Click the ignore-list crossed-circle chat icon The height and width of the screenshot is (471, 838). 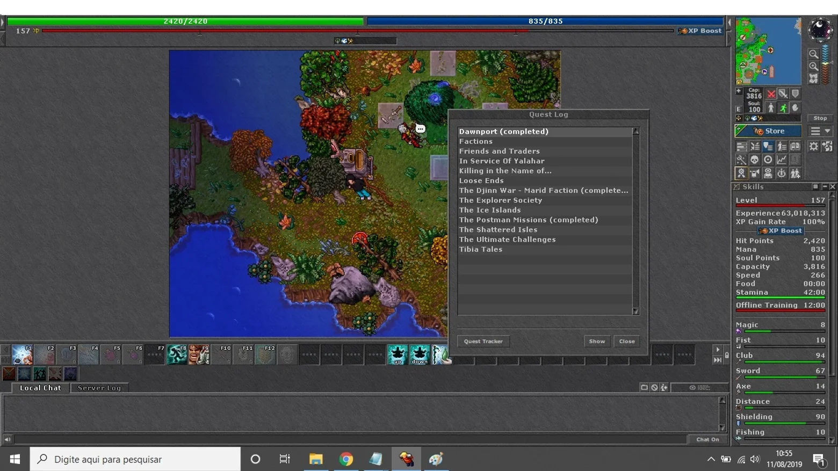(654, 387)
